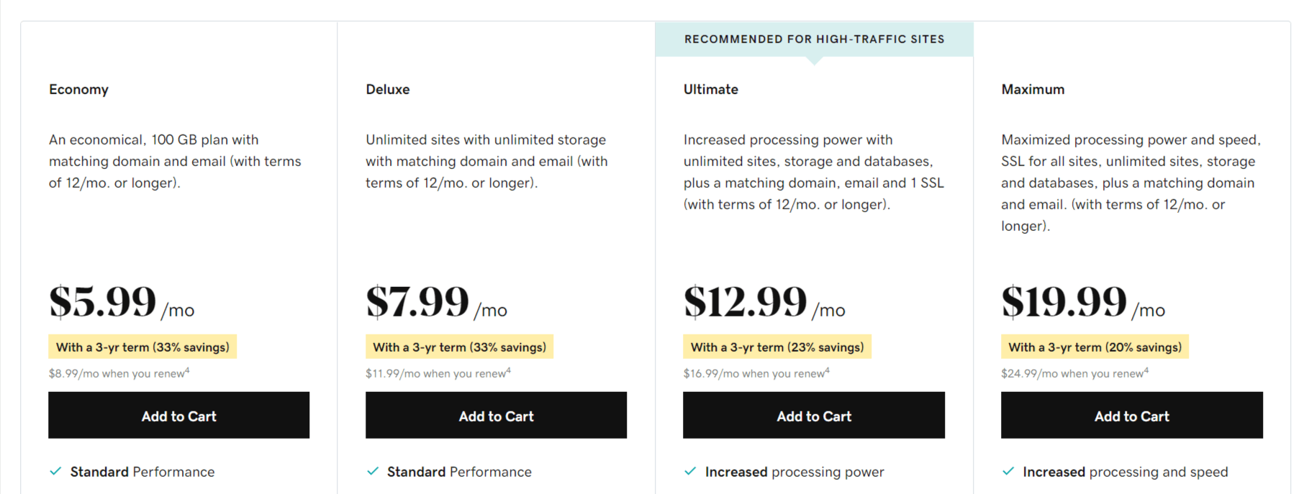Add the Deluxe plan to cart

(x=496, y=415)
